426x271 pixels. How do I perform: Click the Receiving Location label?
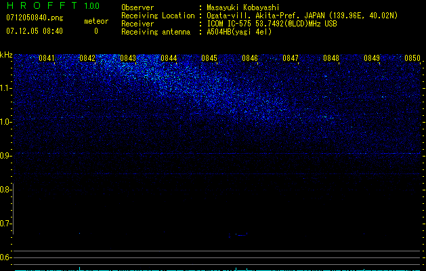click(158, 16)
